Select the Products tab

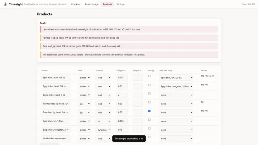click(107, 4)
